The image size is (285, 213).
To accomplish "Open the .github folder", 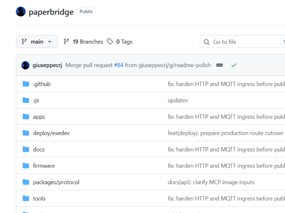I will (42, 84).
